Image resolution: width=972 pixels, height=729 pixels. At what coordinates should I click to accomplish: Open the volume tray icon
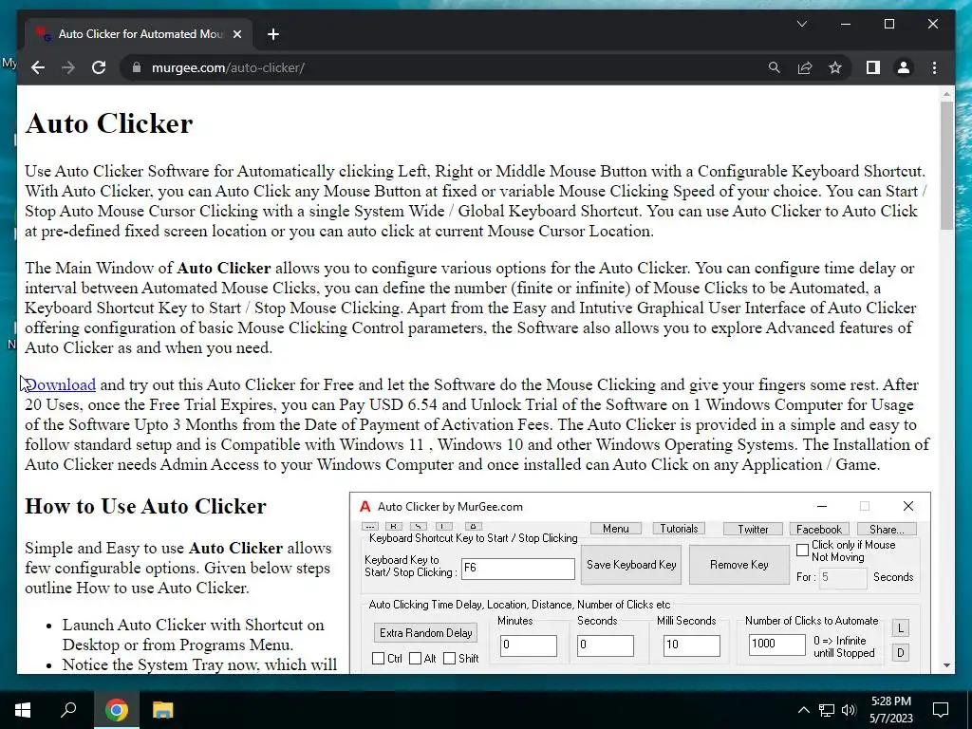(x=849, y=710)
